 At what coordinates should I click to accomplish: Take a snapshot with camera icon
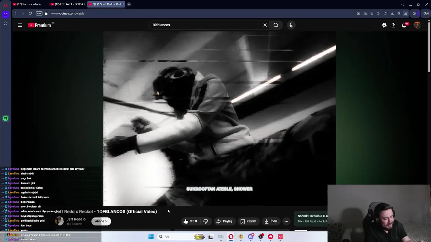coord(365,13)
